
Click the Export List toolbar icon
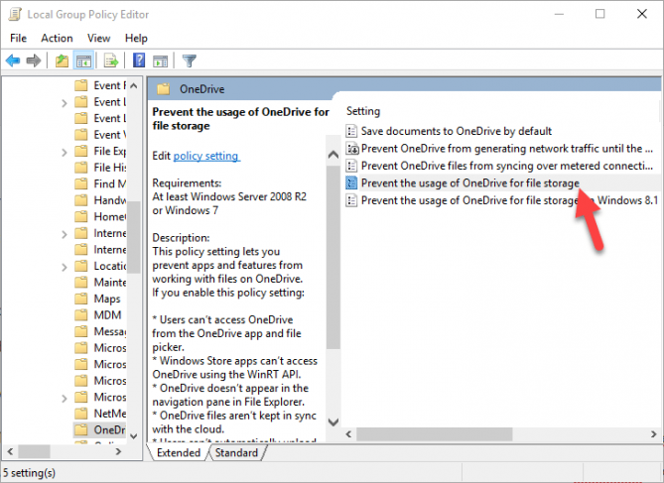click(x=111, y=60)
